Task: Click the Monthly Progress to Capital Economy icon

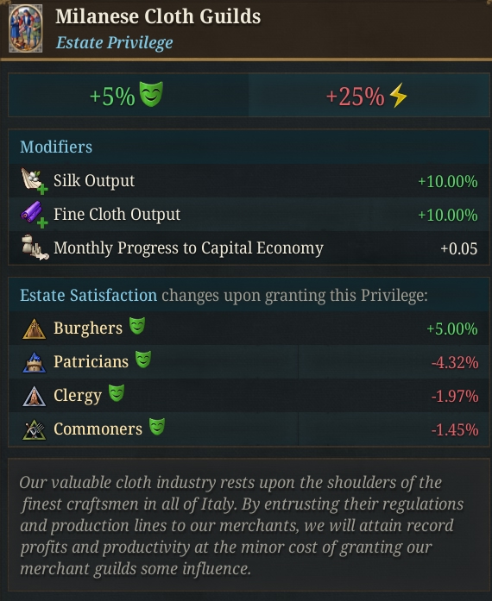Action: 35,247
